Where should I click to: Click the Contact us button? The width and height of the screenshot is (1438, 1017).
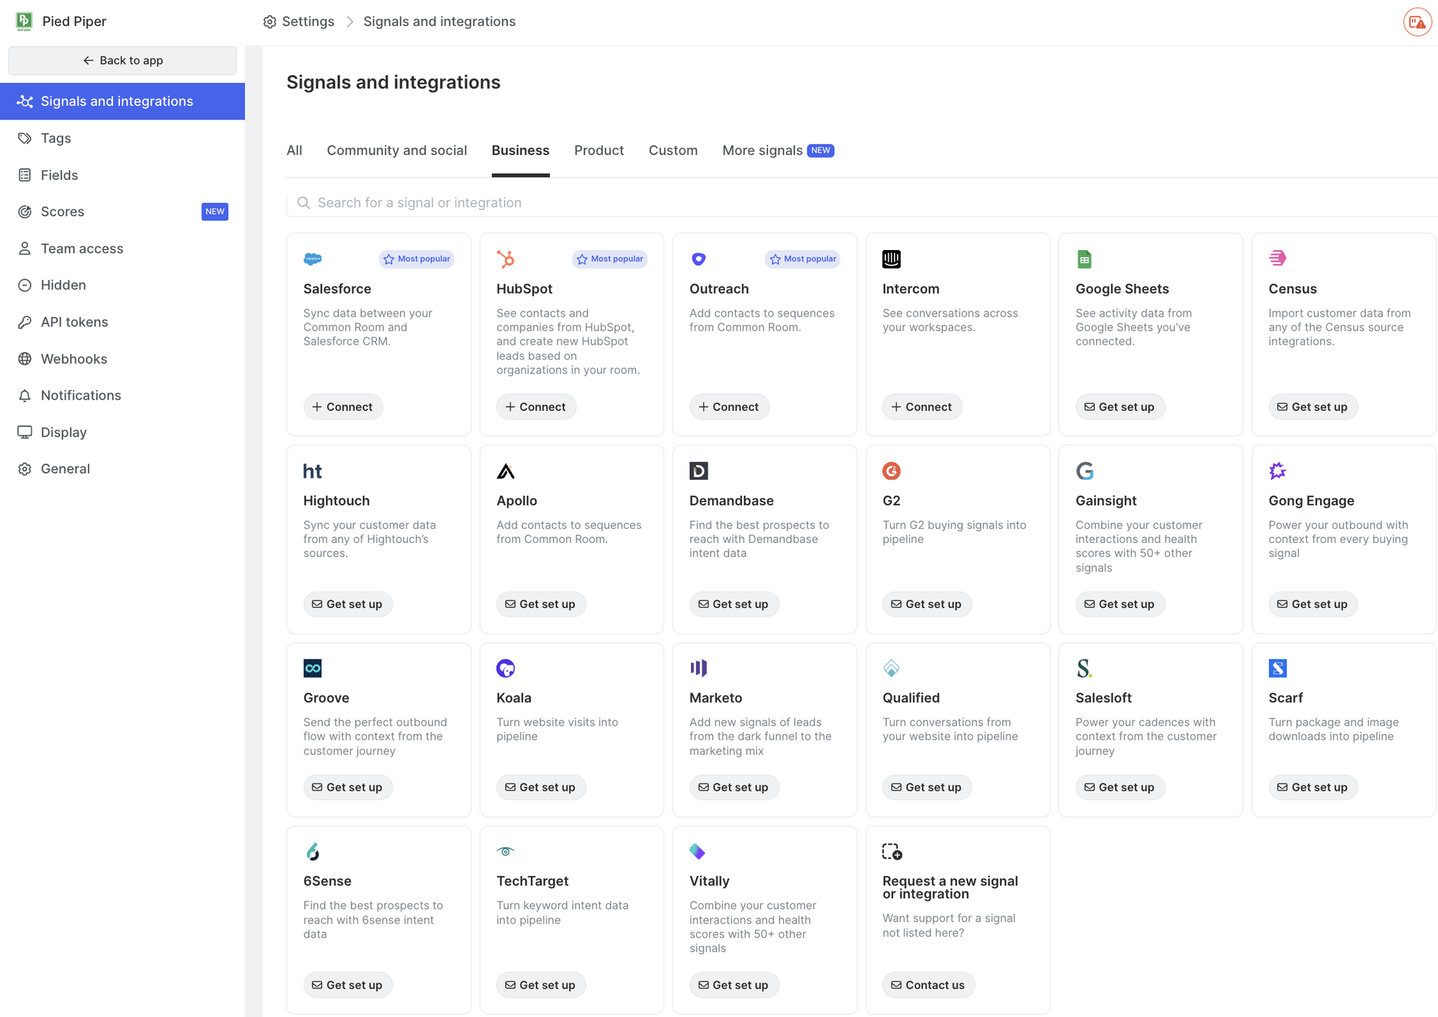928,985
